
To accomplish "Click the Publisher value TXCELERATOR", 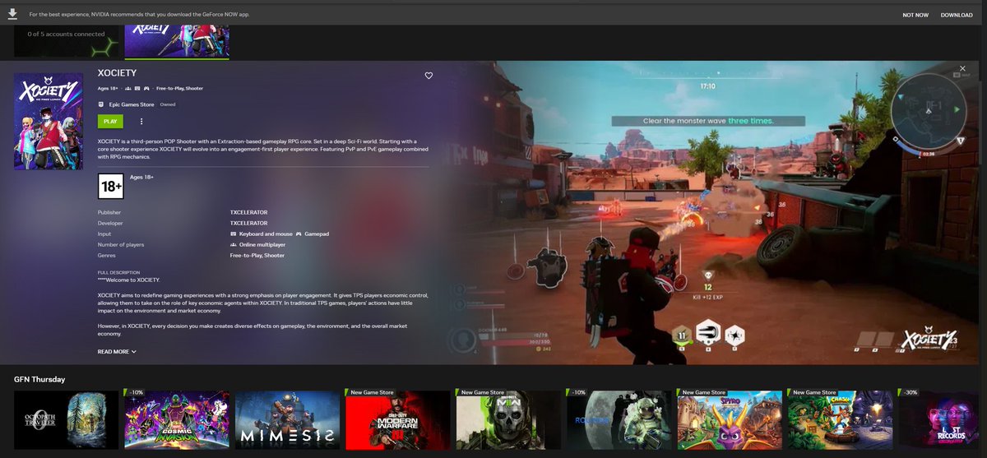I will coord(248,212).
